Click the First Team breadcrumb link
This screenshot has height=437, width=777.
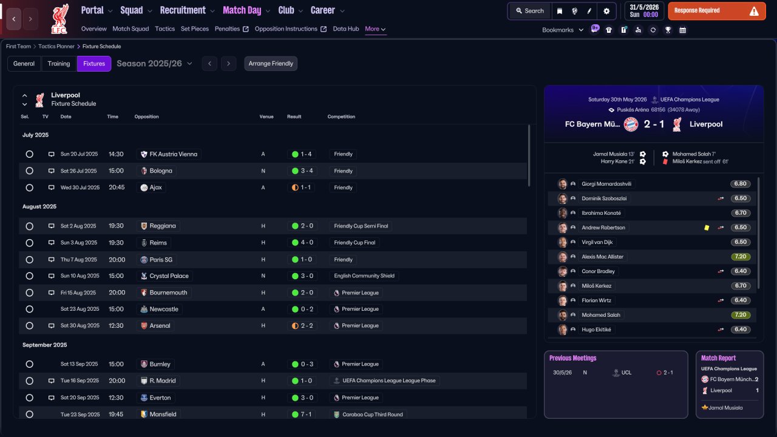pos(18,46)
